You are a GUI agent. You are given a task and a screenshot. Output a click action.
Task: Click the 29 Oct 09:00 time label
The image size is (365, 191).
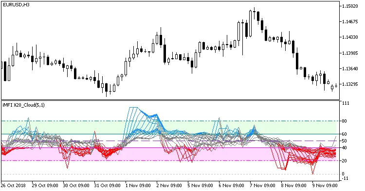pos(45,186)
